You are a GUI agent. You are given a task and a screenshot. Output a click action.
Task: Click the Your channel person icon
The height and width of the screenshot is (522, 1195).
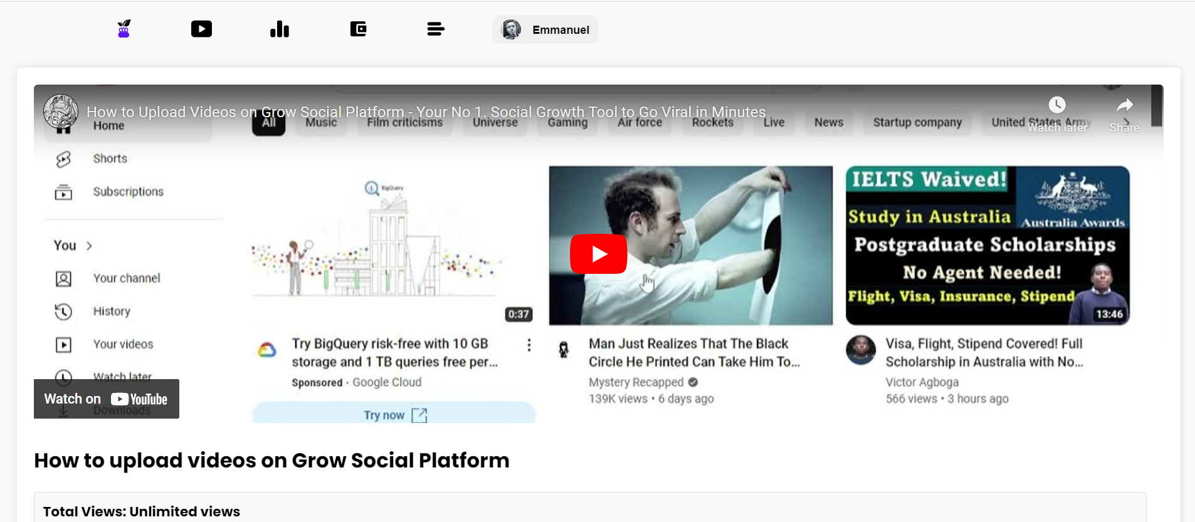(x=63, y=279)
